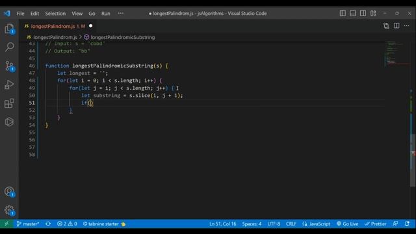This screenshot has width=416, height=234.
Task: Toggle the primary side bar layout icon
Action: click(x=343, y=13)
